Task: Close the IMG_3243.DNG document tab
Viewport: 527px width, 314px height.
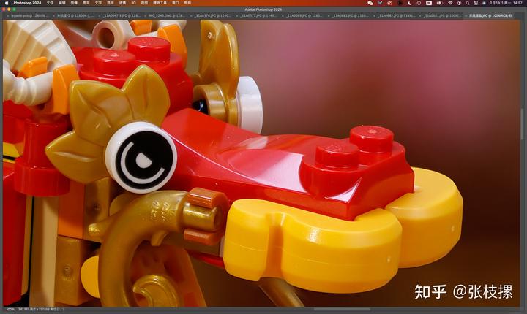Action: tap(146, 16)
